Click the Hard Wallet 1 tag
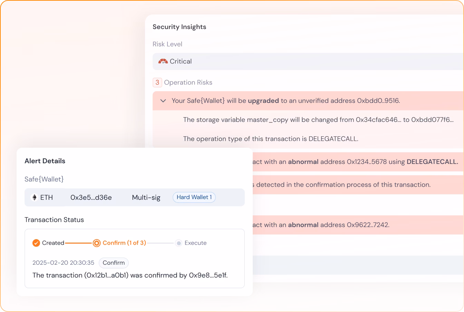Image resolution: width=464 pixels, height=312 pixels. coord(194,197)
